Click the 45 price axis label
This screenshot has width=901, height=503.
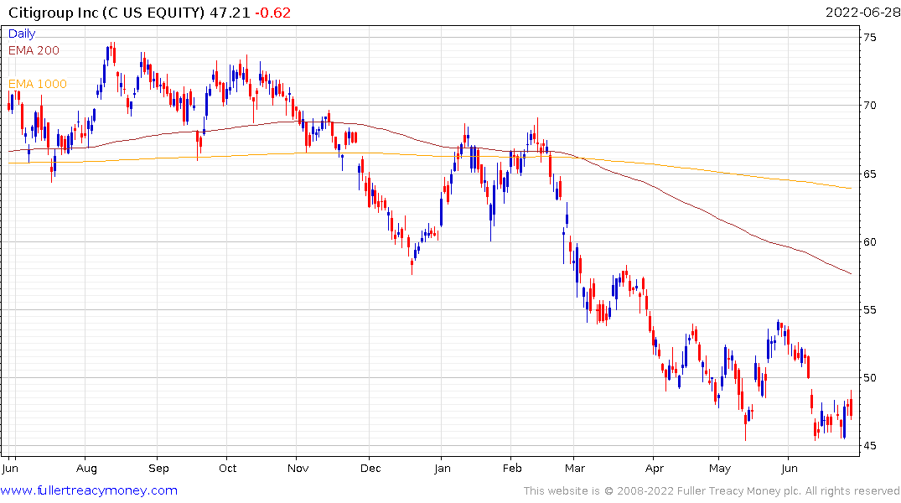(x=870, y=445)
